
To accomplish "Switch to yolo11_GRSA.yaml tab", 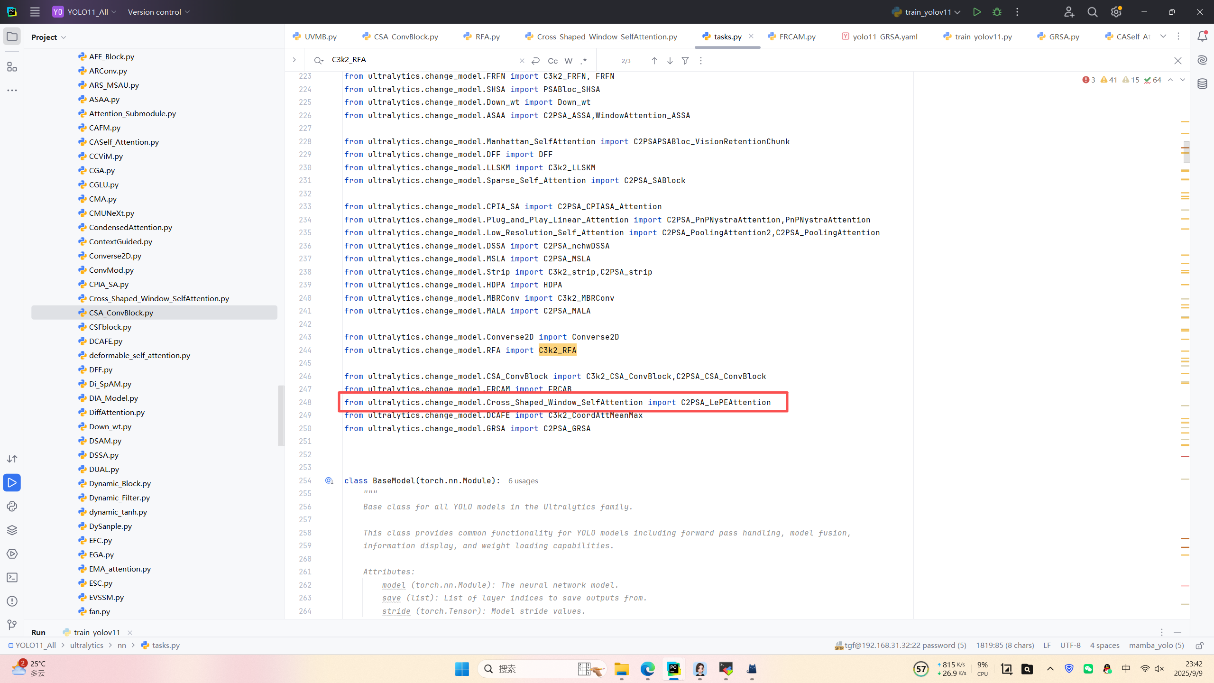I will pyautogui.click(x=884, y=37).
